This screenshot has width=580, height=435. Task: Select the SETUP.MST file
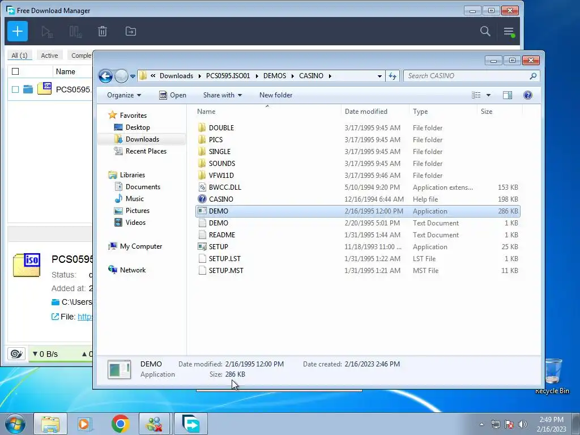pos(226,270)
